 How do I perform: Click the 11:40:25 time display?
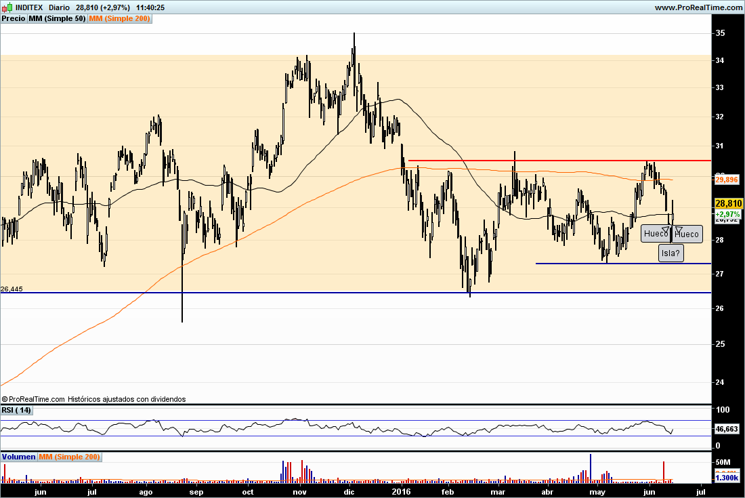(x=150, y=7)
